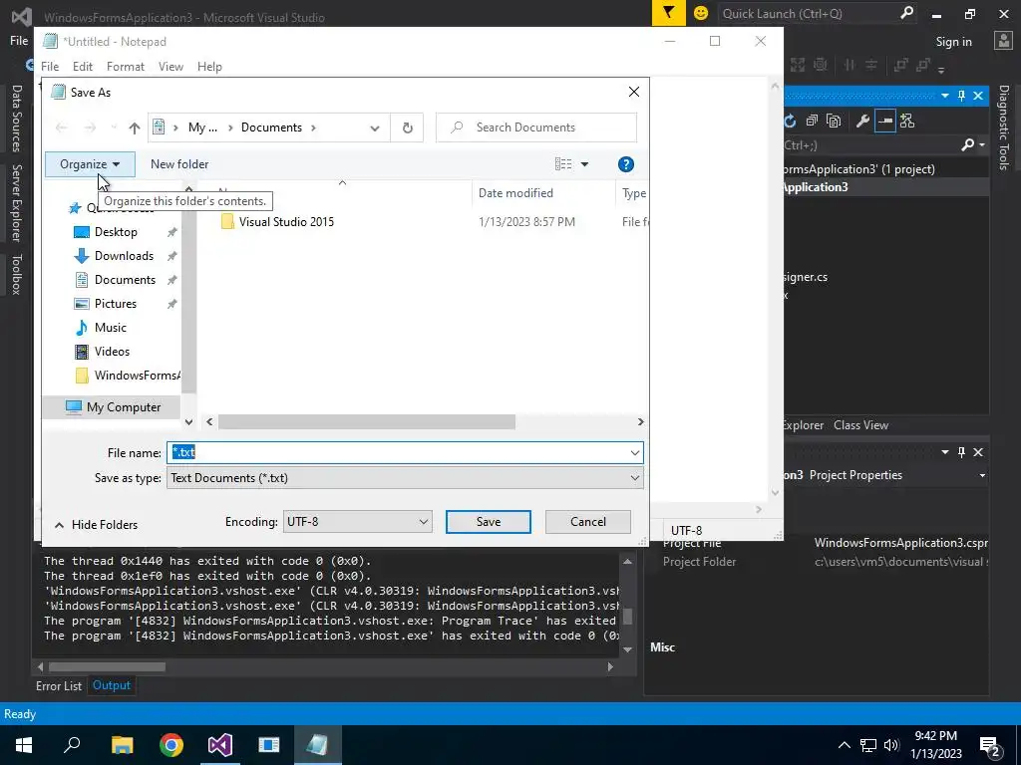This screenshot has height=765, width=1021.
Task: Expand the view options dropdown arrow
Action: (584, 164)
